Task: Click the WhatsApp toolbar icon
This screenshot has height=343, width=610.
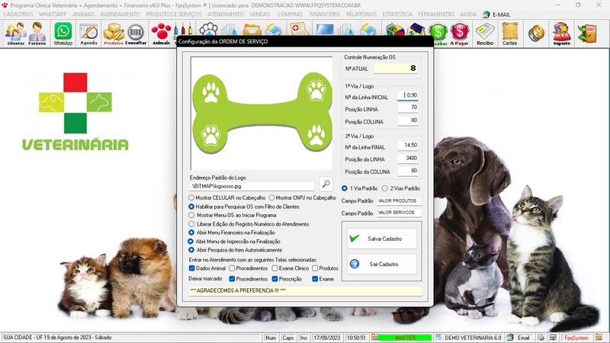Action: [63, 33]
